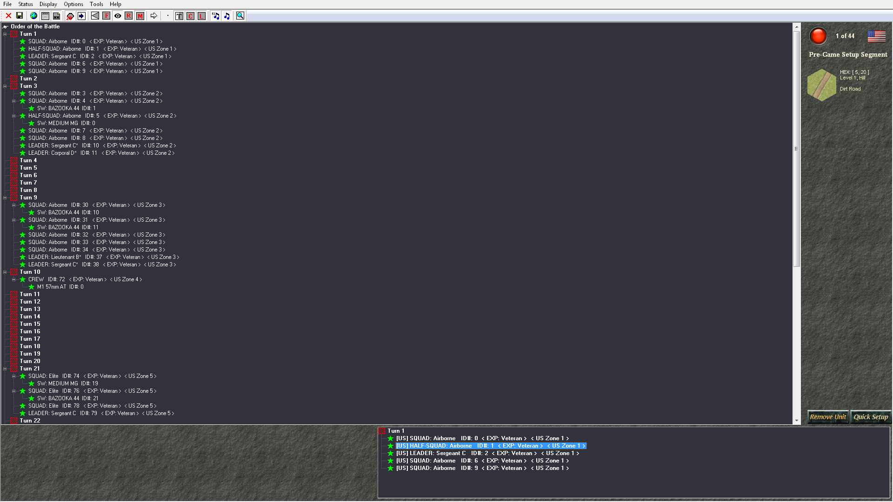Image resolution: width=893 pixels, height=502 pixels.
Task: Click the red M toolbar icon
Action: point(140,16)
